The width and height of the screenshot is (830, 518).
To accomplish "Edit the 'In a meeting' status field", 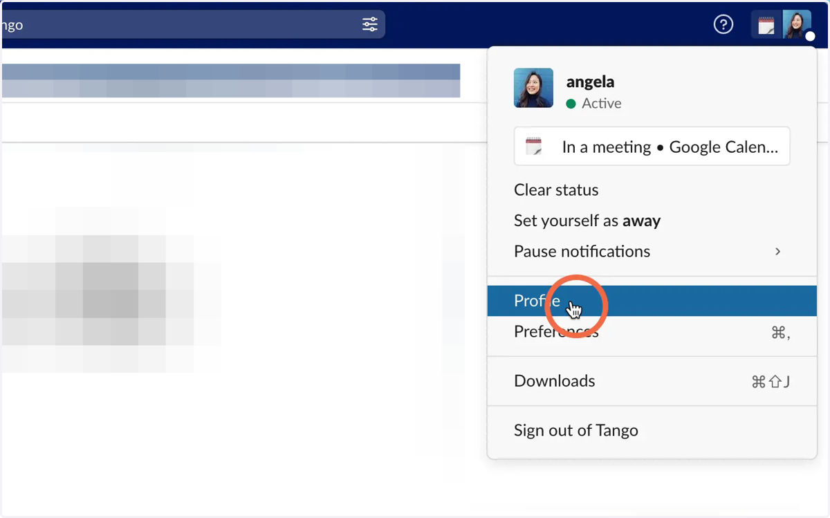I will [x=652, y=147].
